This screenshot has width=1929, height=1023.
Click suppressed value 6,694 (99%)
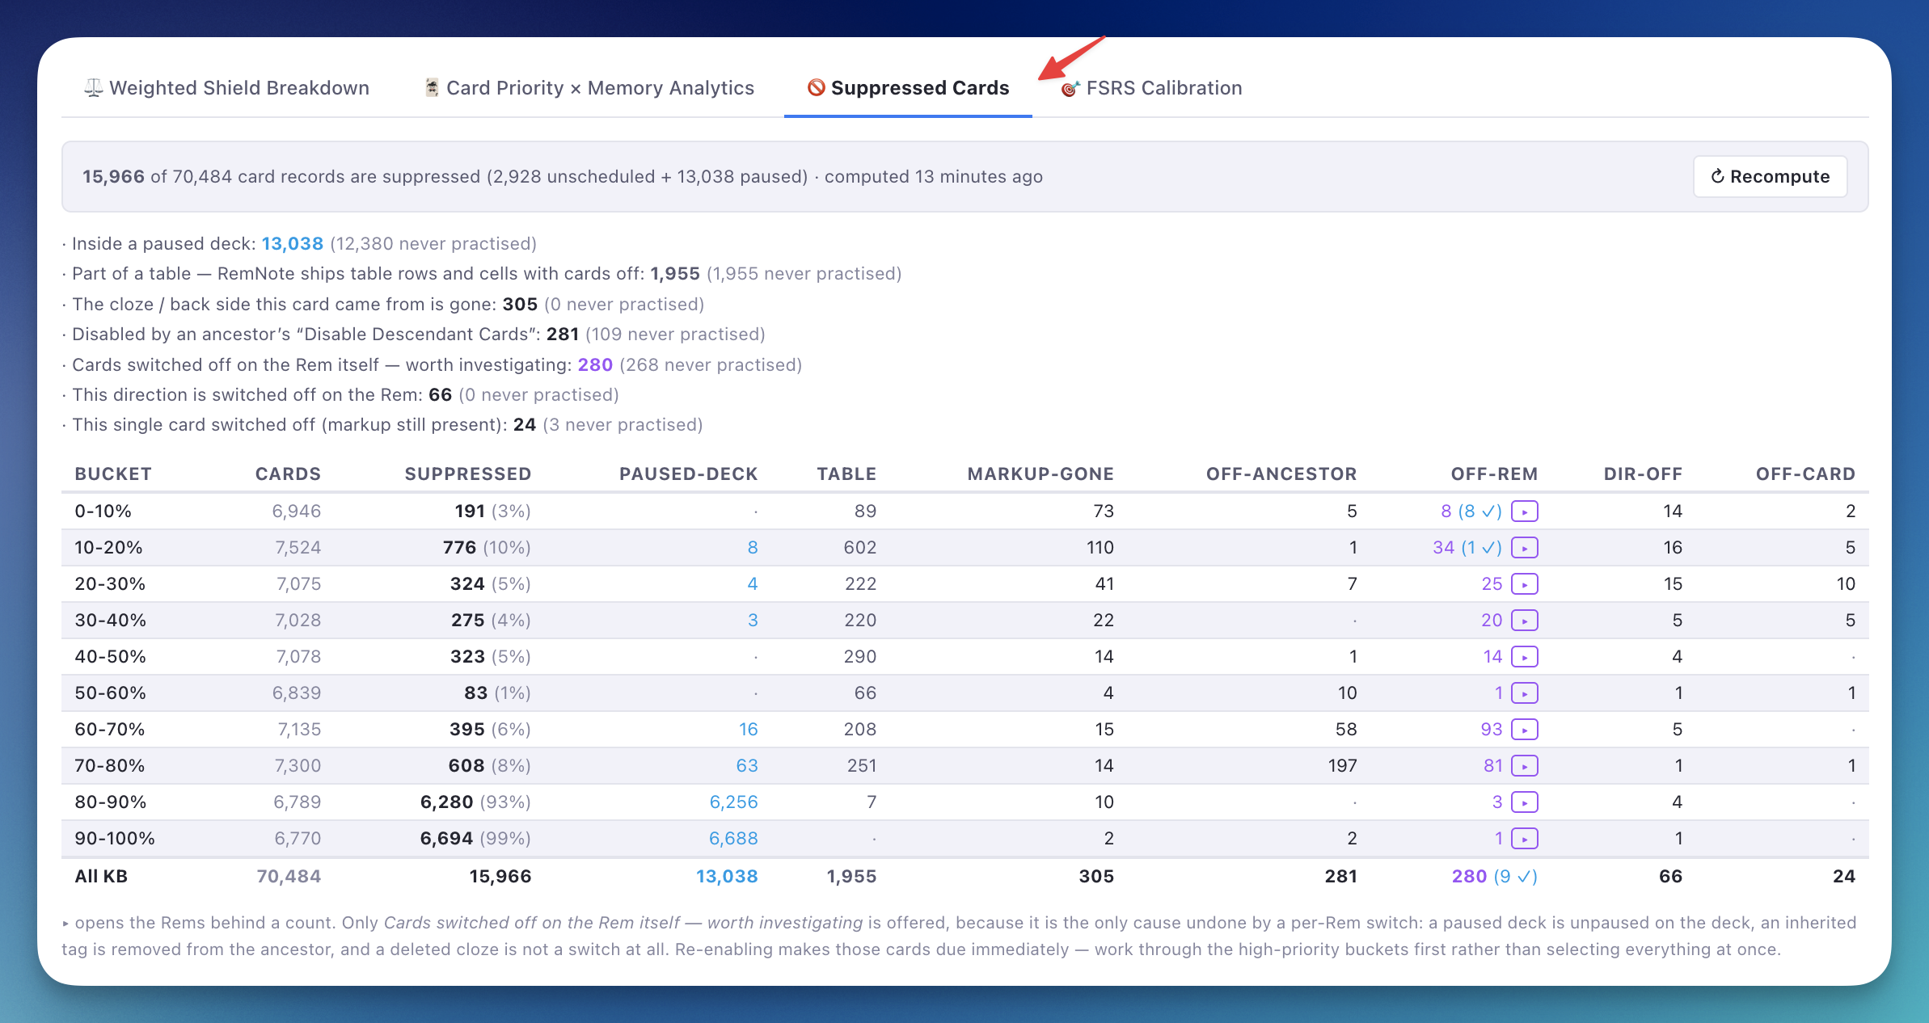(x=475, y=839)
